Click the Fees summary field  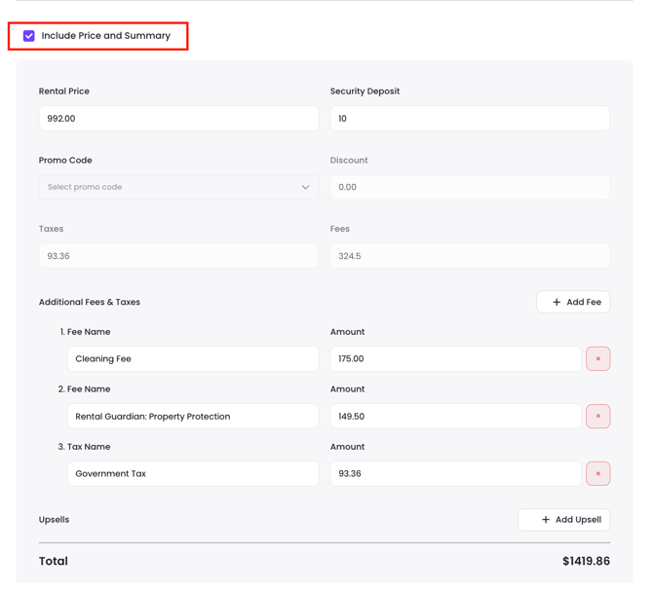click(x=470, y=256)
